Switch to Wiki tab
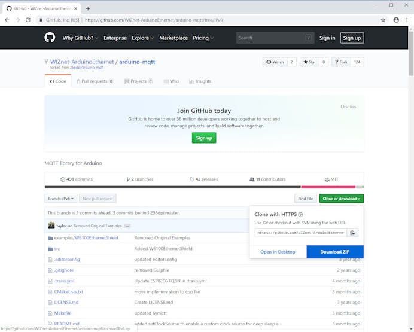The height and width of the screenshot is (332, 414). point(171,81)
